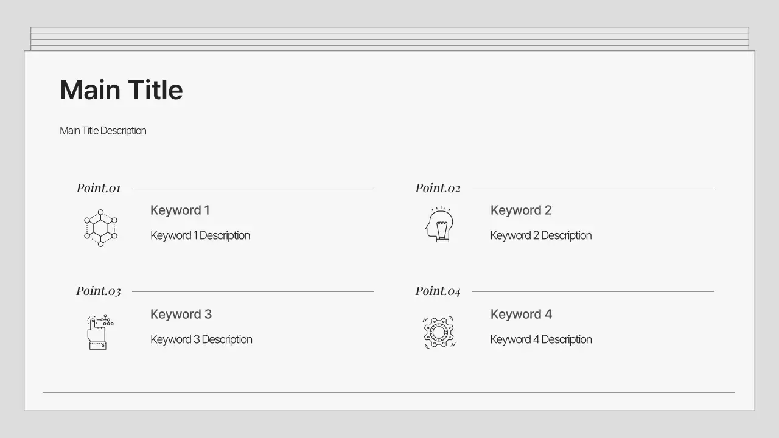Select the Keyword 4 Description text
The width and height of the screenshot is (779, 438).
(540, 339)
